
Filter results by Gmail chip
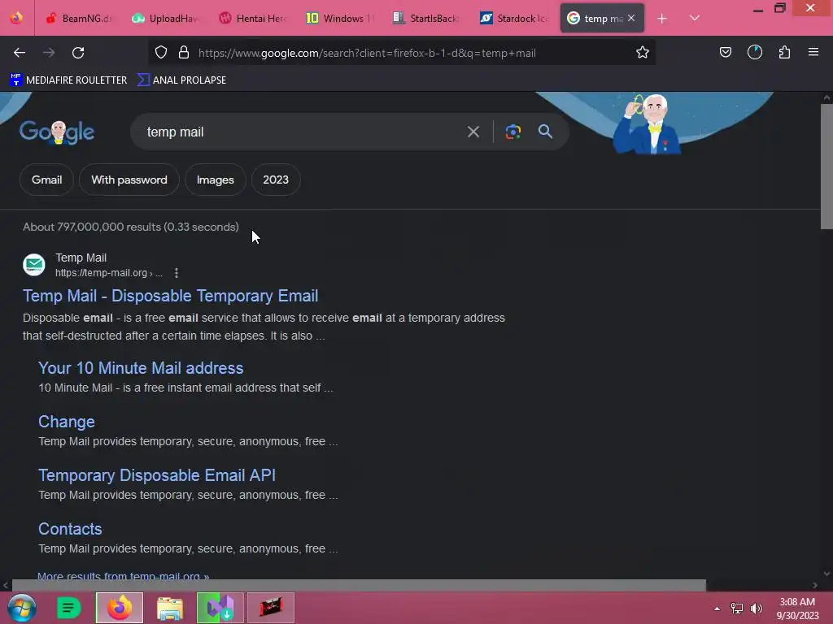(46, 180)
